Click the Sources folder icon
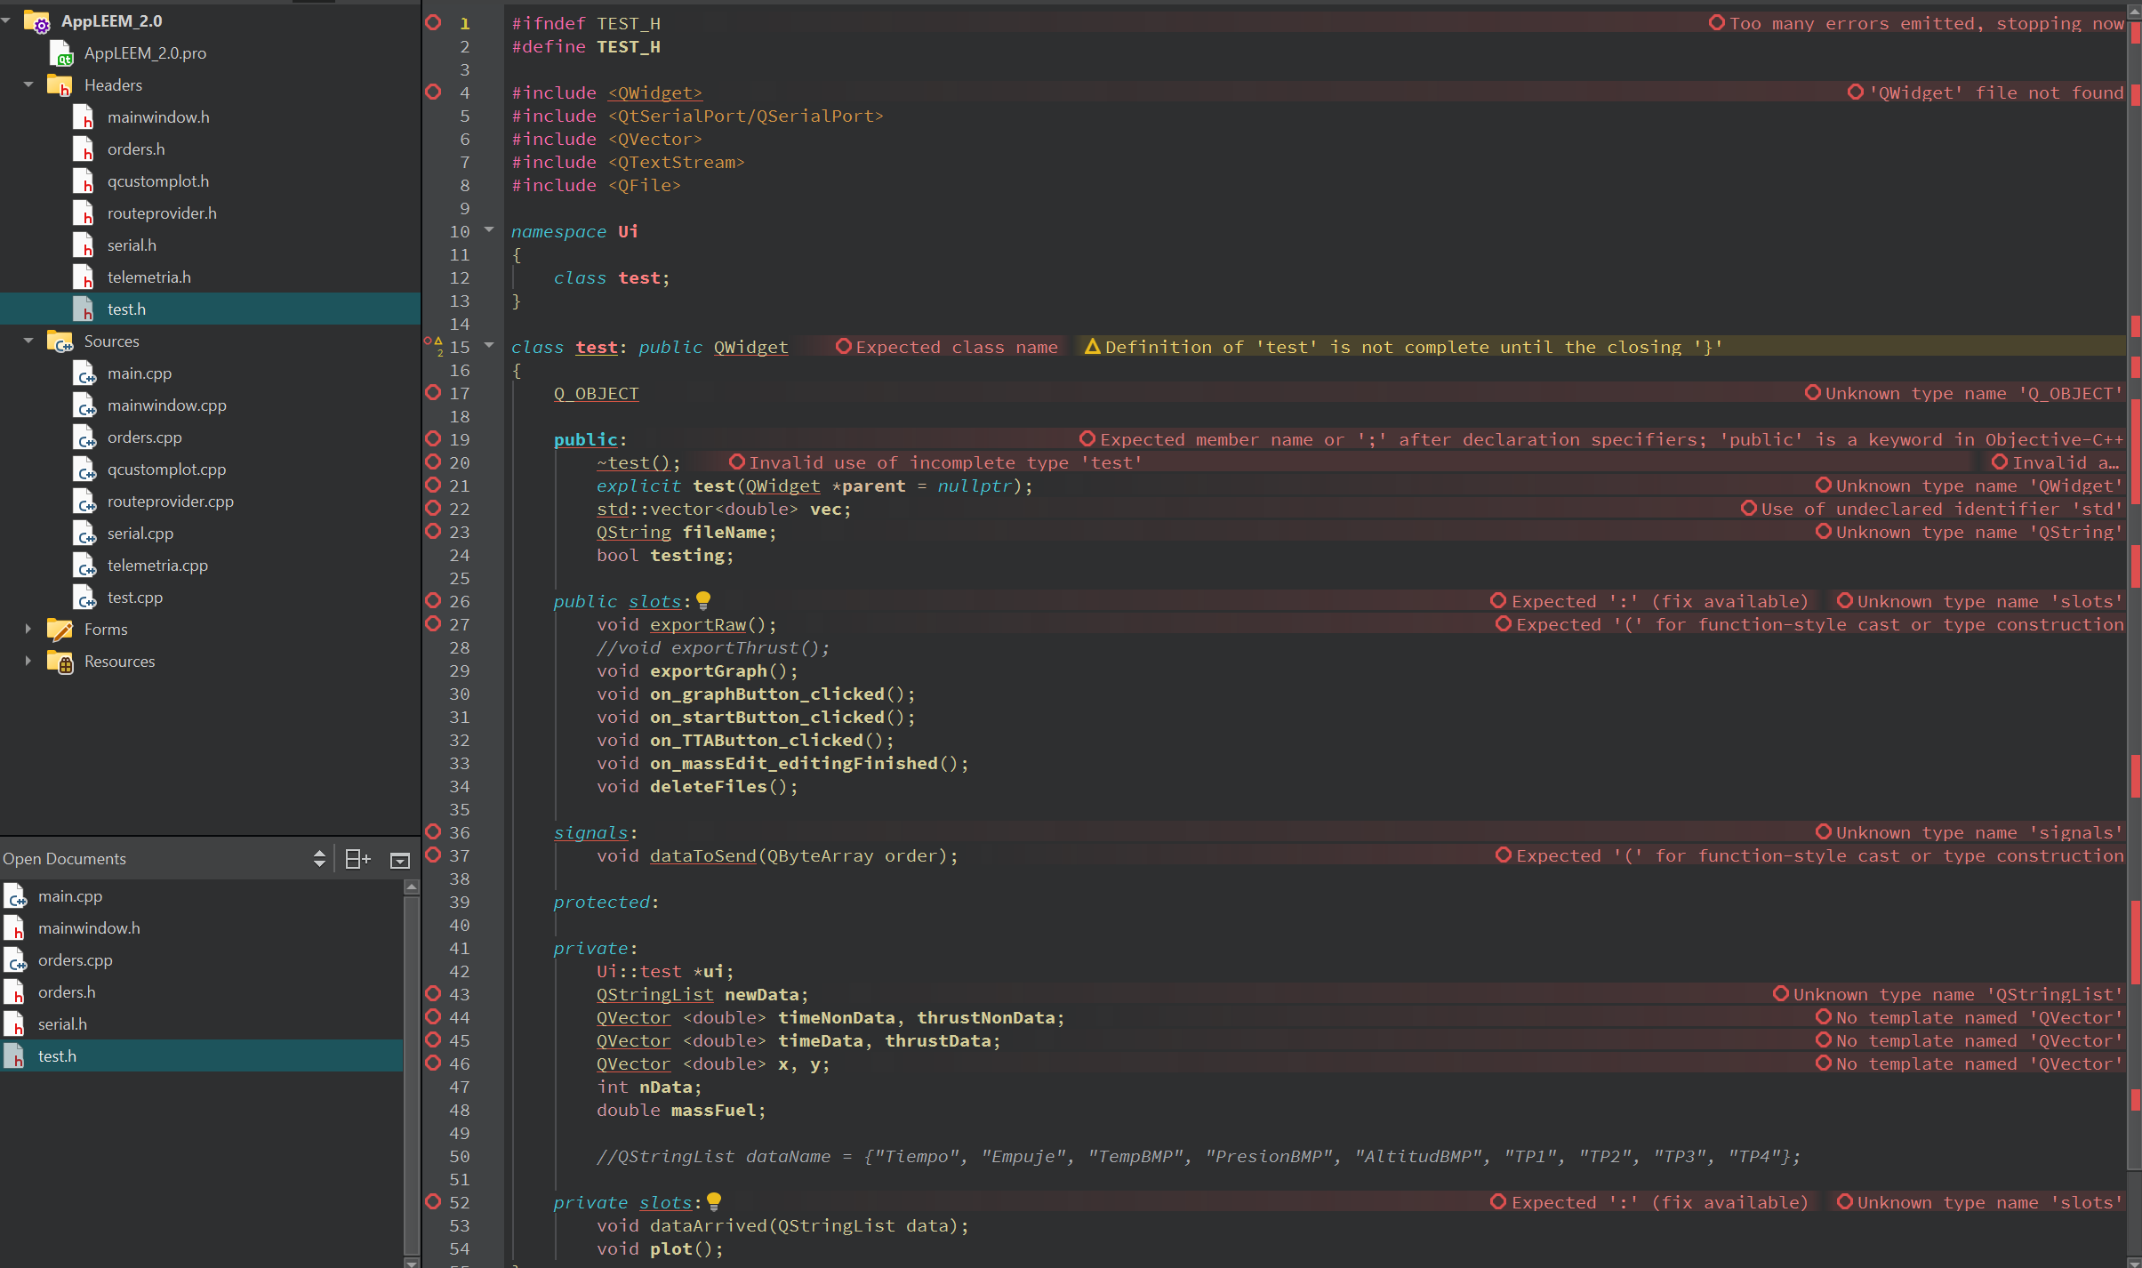2142x1268 pixels. point(60,341)
